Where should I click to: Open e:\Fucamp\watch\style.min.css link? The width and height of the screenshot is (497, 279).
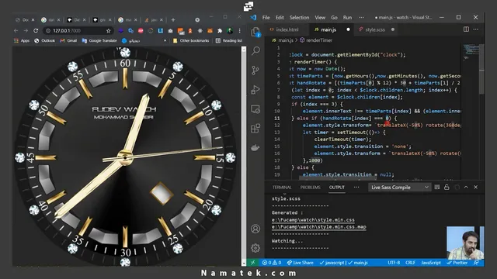[x=313, y=219]
